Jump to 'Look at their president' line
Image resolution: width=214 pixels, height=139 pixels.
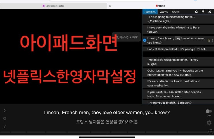[x=178, y=49]
